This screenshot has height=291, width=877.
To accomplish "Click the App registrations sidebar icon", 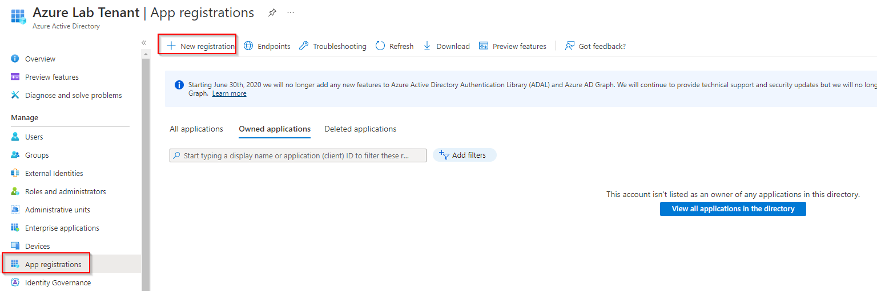I will click(x=15, y=264).
